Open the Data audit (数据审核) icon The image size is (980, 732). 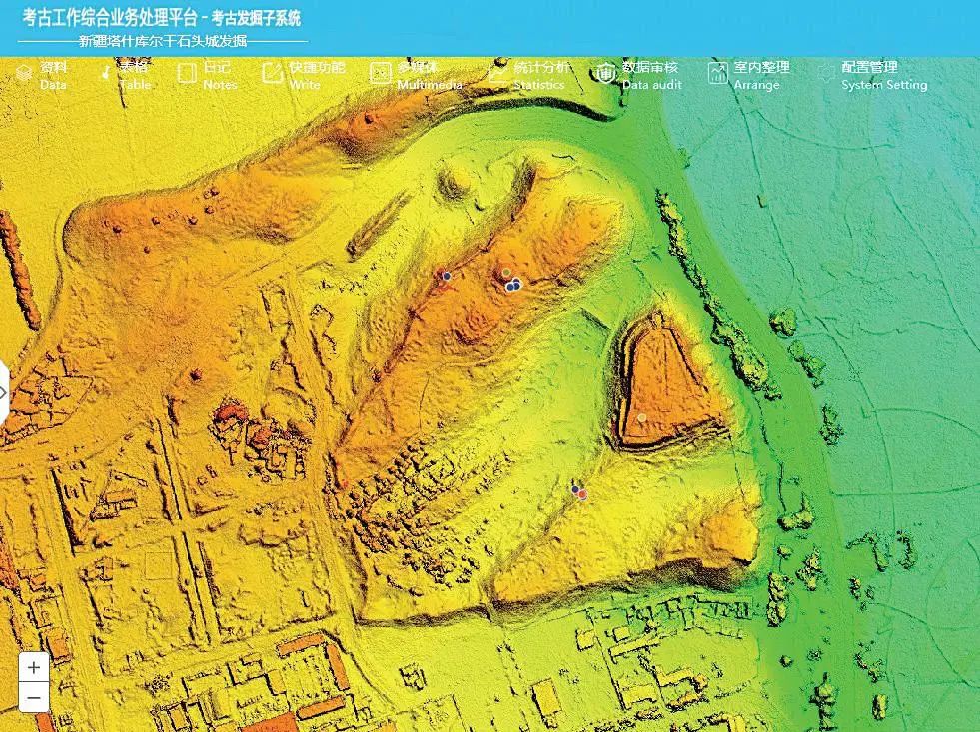pyautogui.click(x=605, y=73)
